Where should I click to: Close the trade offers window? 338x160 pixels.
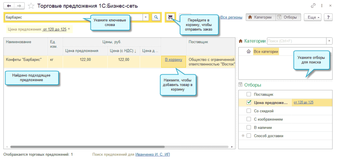(x=330, y=6)
